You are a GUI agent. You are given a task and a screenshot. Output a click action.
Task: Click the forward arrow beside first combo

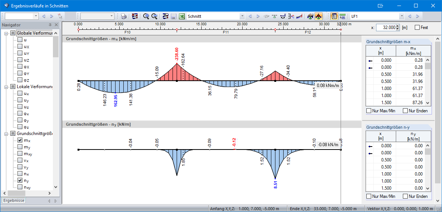coord(51,16)
